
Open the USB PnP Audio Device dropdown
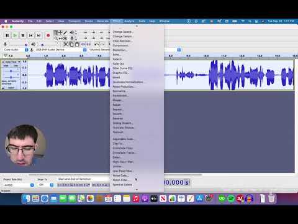click(61, 50)
